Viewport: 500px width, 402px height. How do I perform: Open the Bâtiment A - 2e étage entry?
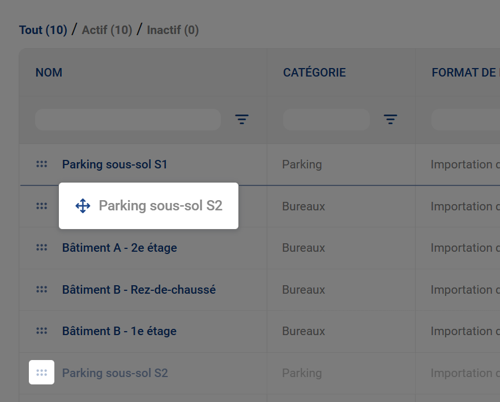tap(119, 248)
